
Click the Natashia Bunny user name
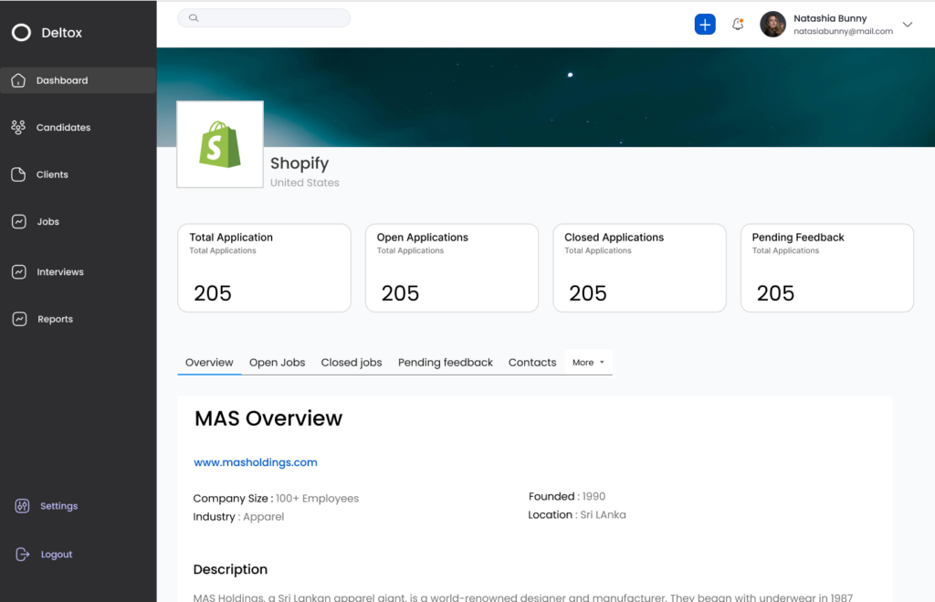coord(830,18)
